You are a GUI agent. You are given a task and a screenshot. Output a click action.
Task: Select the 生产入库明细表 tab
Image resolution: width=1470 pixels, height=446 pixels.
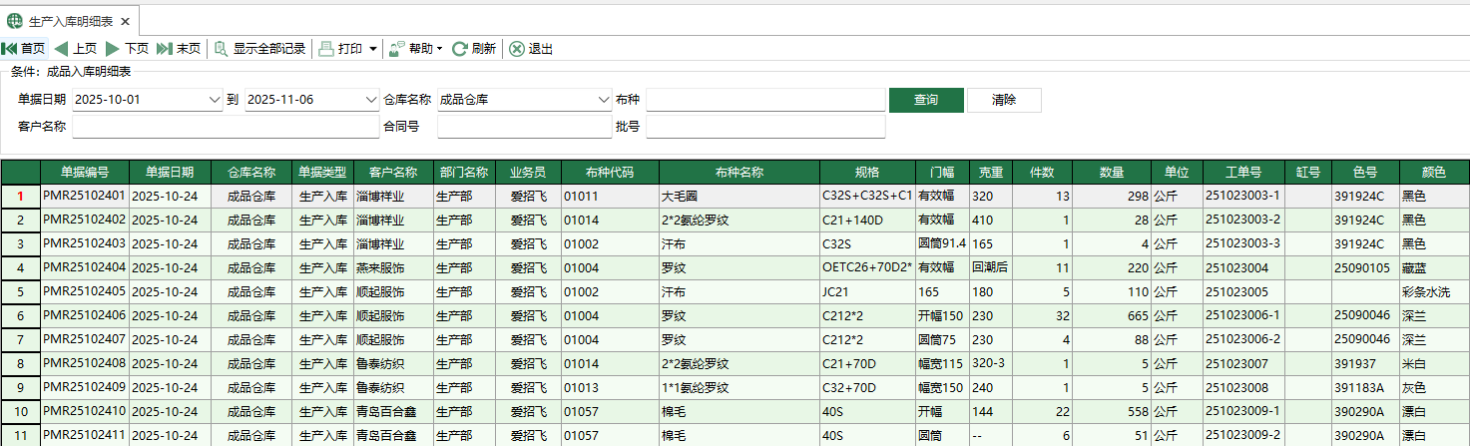pos(70,21)
